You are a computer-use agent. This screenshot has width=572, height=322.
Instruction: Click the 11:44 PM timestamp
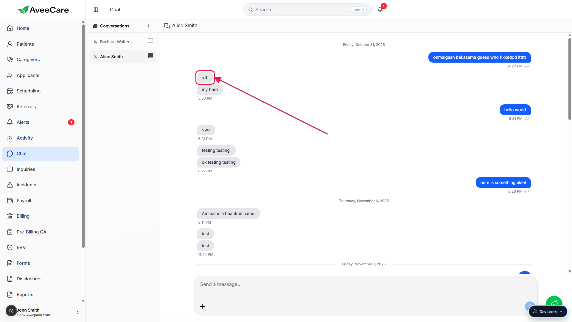pos(206,255)
